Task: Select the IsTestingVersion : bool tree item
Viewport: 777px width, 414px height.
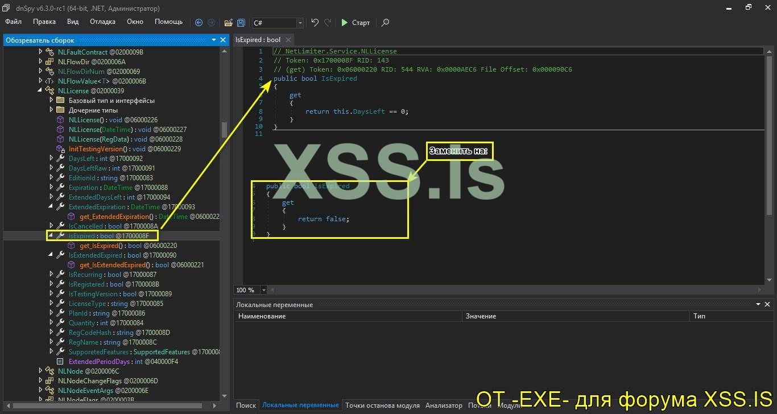Action: click(x=120, y=293)
